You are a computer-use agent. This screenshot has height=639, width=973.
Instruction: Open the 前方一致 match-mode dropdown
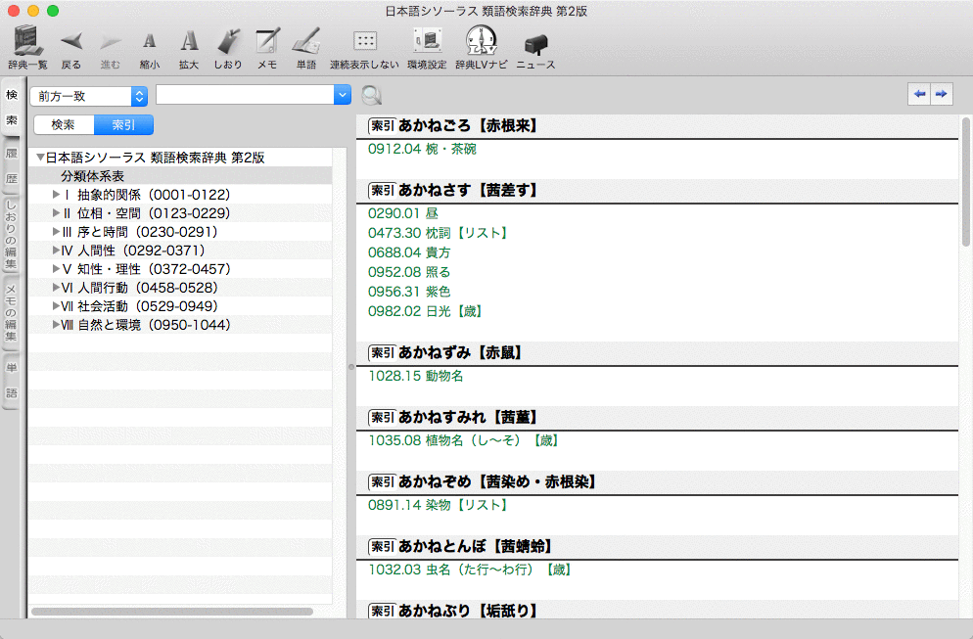tap(89, 96)
